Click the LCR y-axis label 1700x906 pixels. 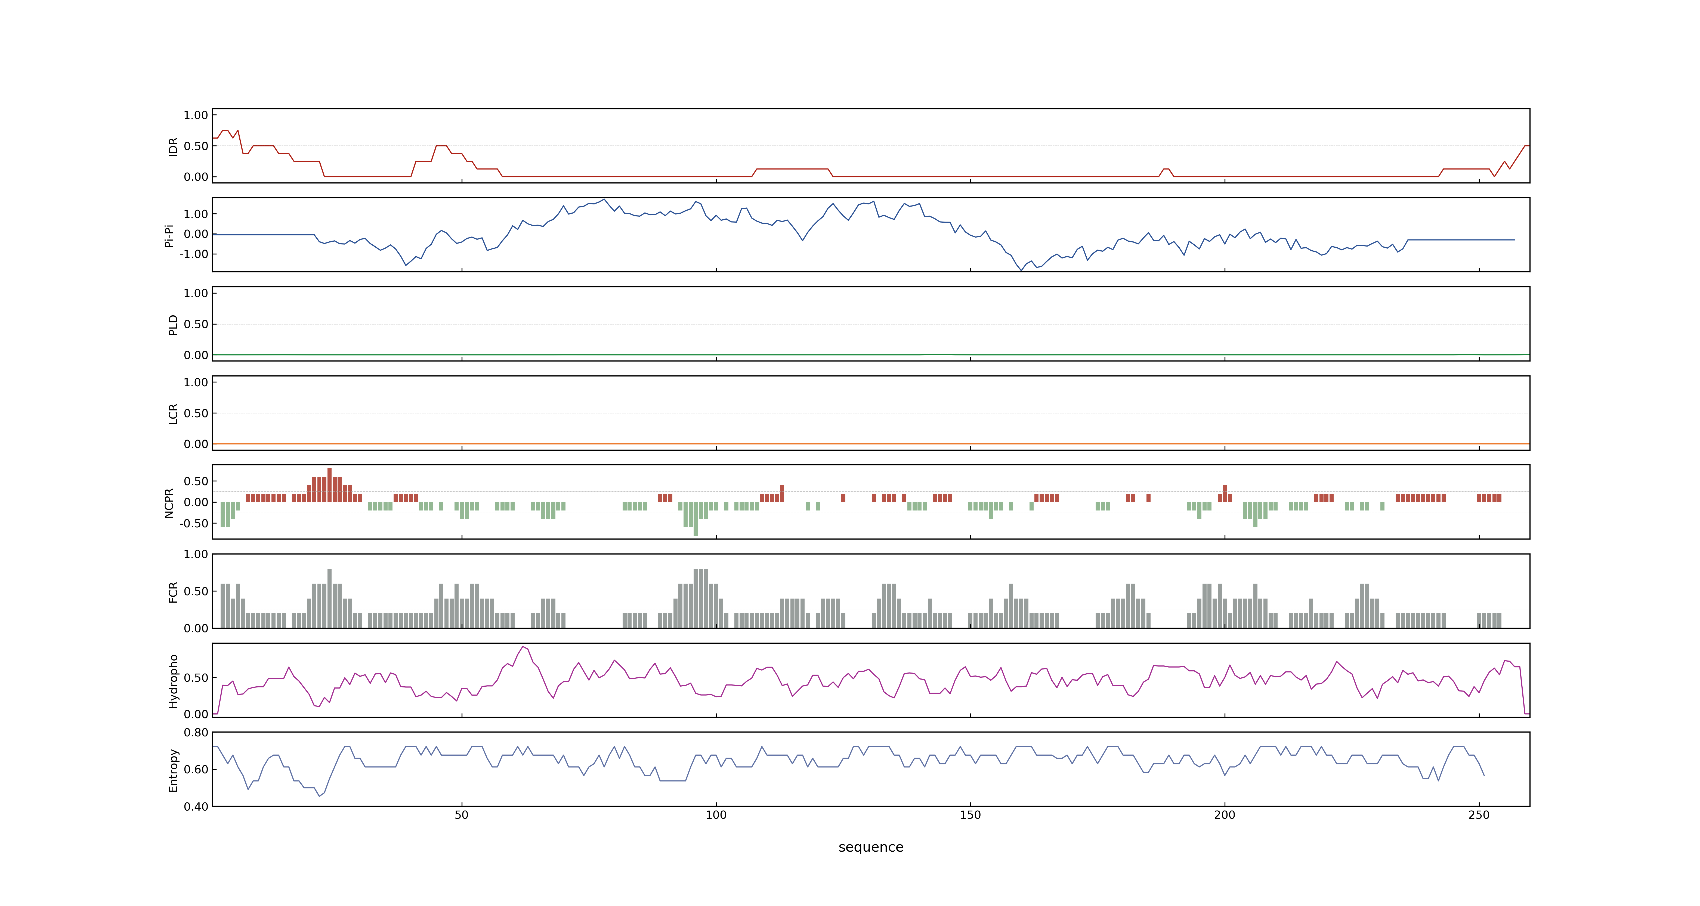point(173,413)
